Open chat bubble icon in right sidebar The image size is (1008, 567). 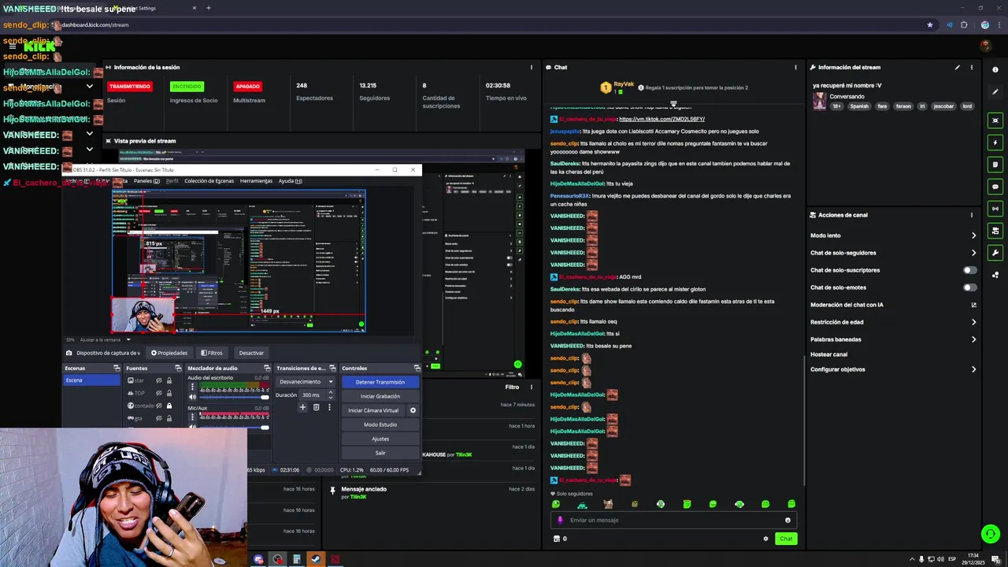[995, 187]
